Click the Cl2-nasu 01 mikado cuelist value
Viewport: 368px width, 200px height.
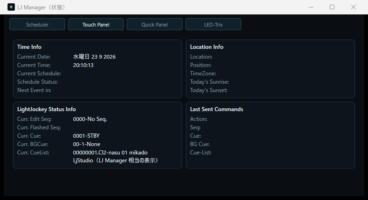[x=110, y=153]
